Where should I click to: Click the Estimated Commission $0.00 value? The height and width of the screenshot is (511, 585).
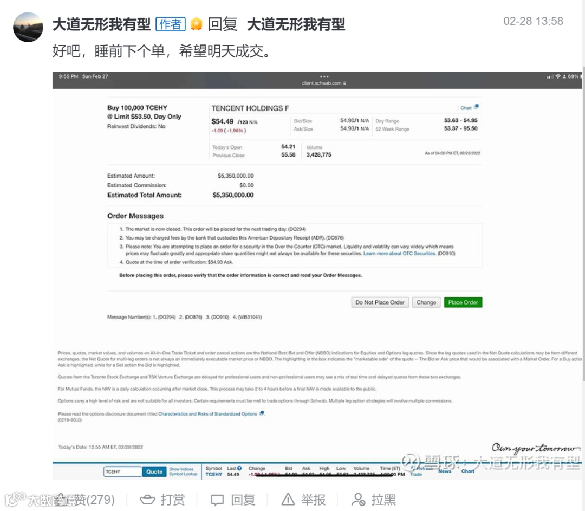click(246, 185)
